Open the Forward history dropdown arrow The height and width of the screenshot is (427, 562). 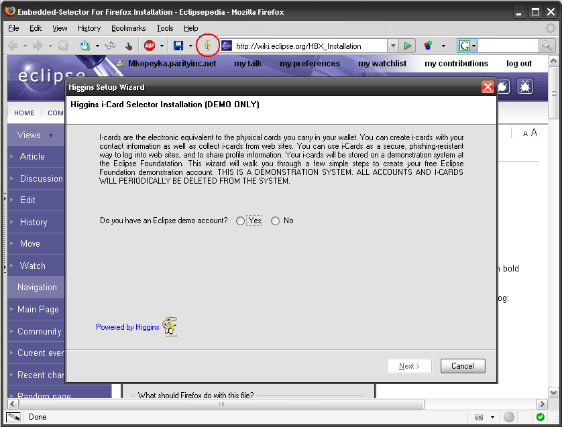click(50, 46)
